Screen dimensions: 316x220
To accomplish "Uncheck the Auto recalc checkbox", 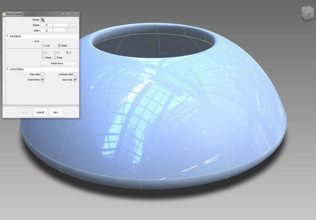I will coord(75,79).
